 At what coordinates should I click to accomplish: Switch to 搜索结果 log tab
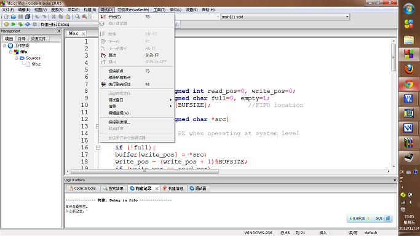pyautogui.click(x=113, y=189)
